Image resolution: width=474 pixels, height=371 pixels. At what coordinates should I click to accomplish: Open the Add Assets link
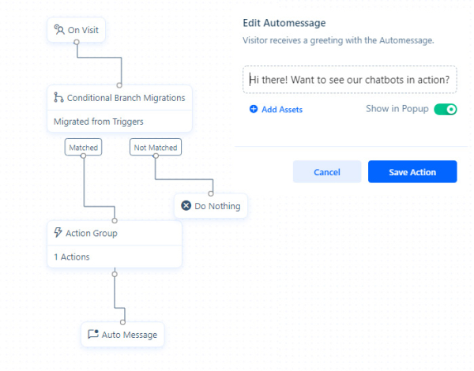pyautogui.click(x=281, y=110)
